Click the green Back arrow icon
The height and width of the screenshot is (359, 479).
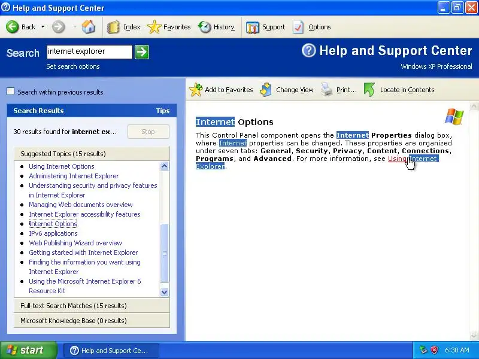coord(12,27)
